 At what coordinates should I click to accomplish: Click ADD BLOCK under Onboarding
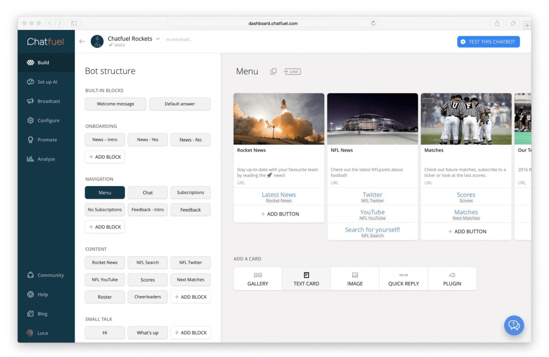point(105,157)
